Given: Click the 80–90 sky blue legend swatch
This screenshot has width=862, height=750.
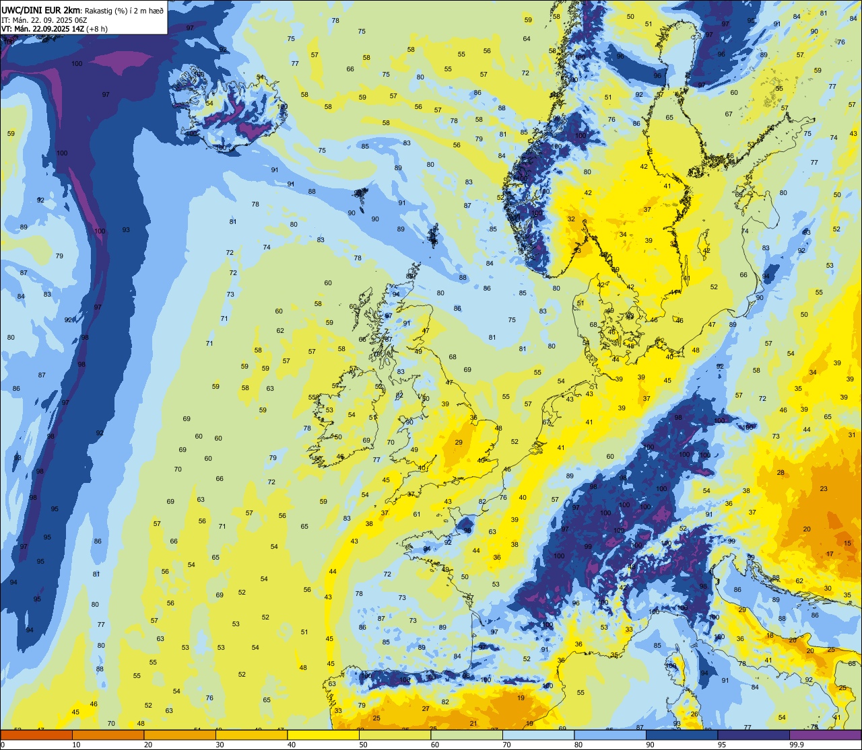Looking at the screenshot, I should [610, 735].
